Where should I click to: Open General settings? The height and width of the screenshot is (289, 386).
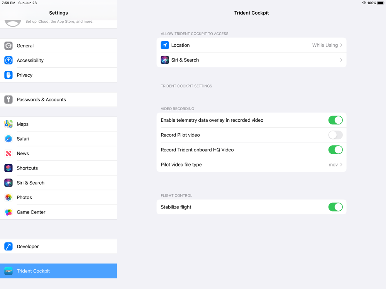(x=59, y=46)
